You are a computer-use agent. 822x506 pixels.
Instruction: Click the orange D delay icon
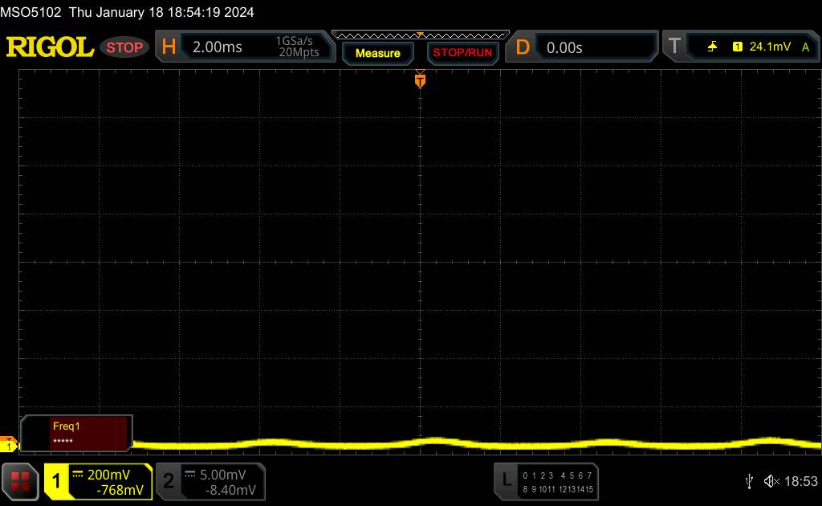(x=523, y=47)
